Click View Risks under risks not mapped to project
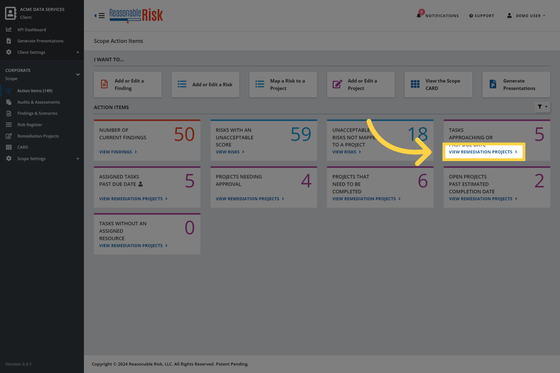 (x=347, y=152)
